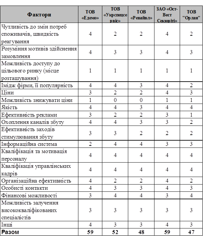Viewport: 203px width, 236px height.
Task: Click the 'Разом' total row label
Action: pyautogui.click(x=10, y=232)
